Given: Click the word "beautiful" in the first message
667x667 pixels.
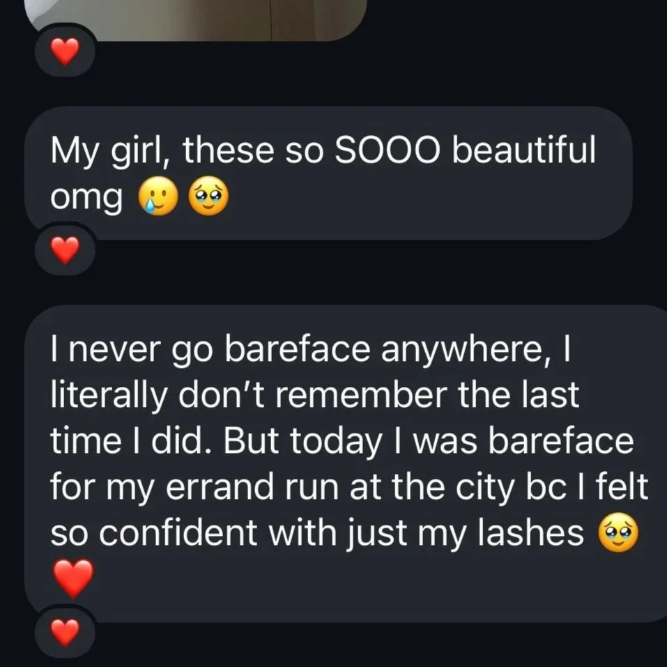Looking at the screenshot, I should click(523, 150).
